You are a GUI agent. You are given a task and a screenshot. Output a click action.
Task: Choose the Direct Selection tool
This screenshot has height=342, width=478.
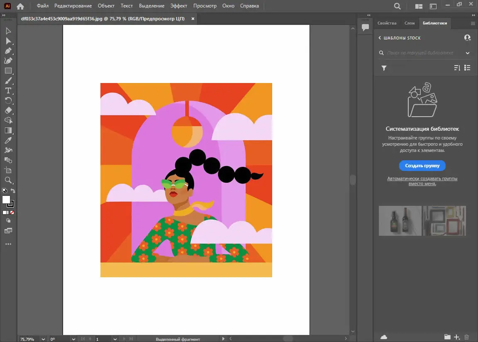pos(8,41)
